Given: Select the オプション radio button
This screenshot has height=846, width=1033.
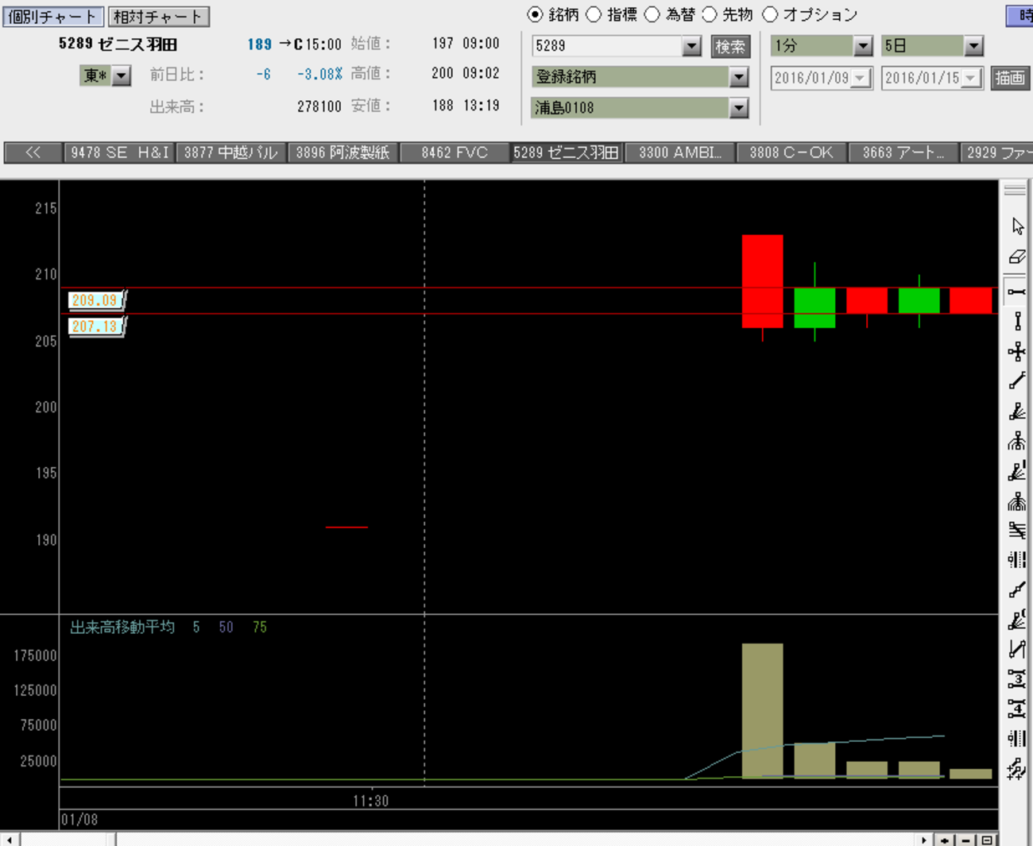Looking at the screenshot, I should (769, 14).
